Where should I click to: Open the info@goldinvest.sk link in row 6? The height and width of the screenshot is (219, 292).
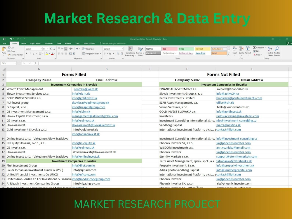point(84,98)
